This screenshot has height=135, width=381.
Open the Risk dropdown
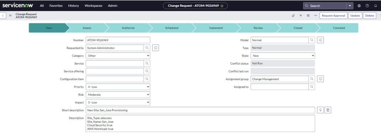coord(118,95)
